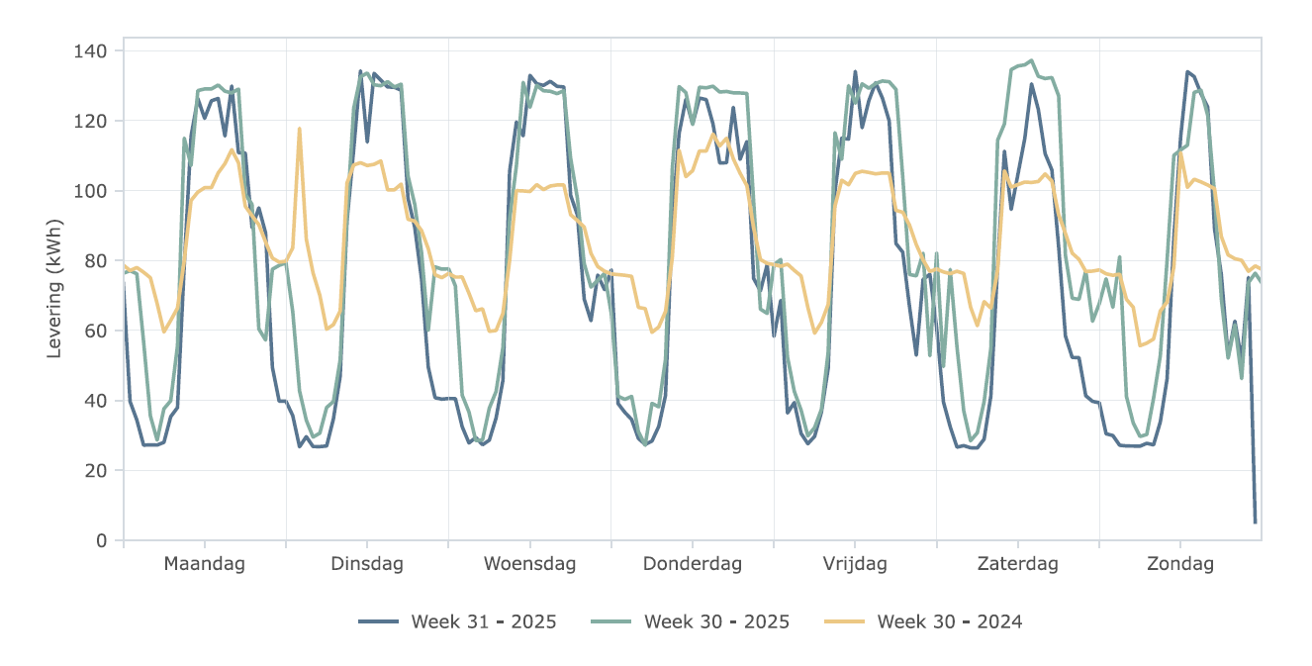This screenshot has width=1312, height=666.
Task: Click the Donderdag axis label
Action: tap(693, 564)
